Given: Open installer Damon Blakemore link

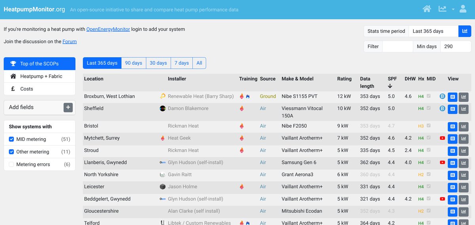Looking at the screenshot, I should point(188,109).
